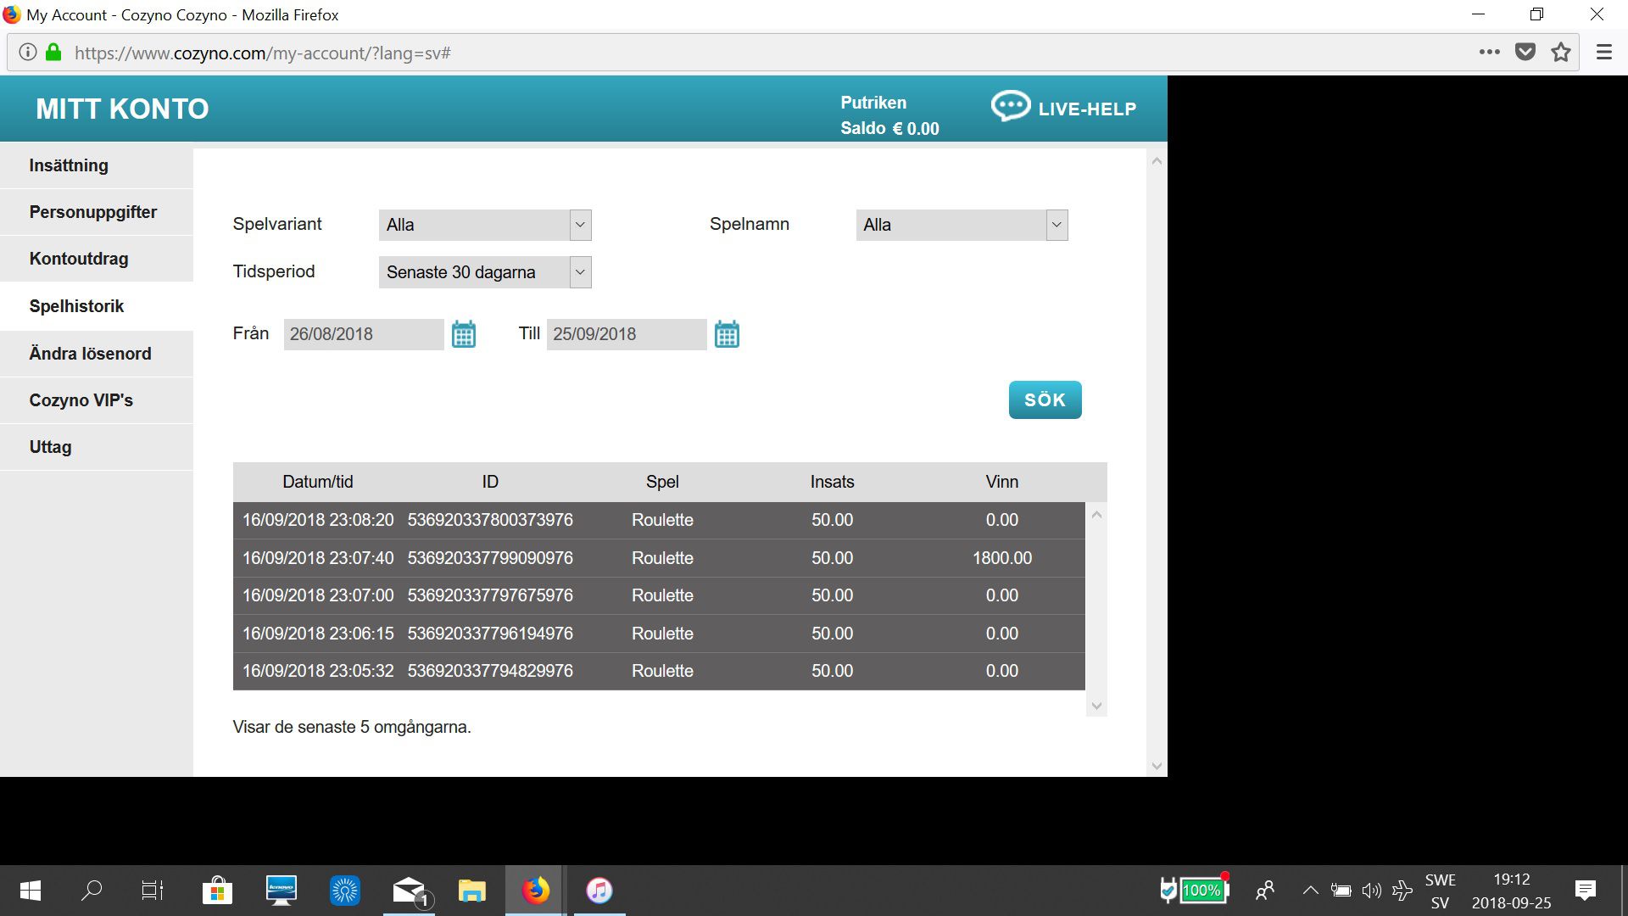The width and height of the screenshot is (1628, 916).
Task: Click the Datum/tid column header
Action: pos(318,482)
